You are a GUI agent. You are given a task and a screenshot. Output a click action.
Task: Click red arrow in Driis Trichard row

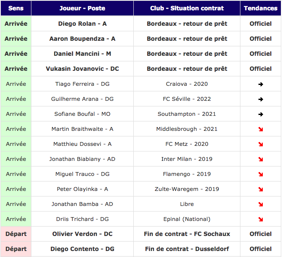coord(261,219)
